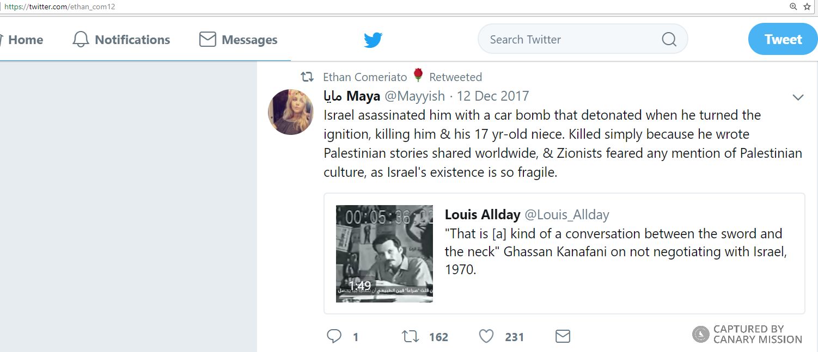Expand the tweet options chevron
Screen dimensions: 818x352
coord(798,98)
